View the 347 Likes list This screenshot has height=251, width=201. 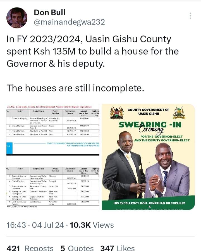(x=118, y=248)
